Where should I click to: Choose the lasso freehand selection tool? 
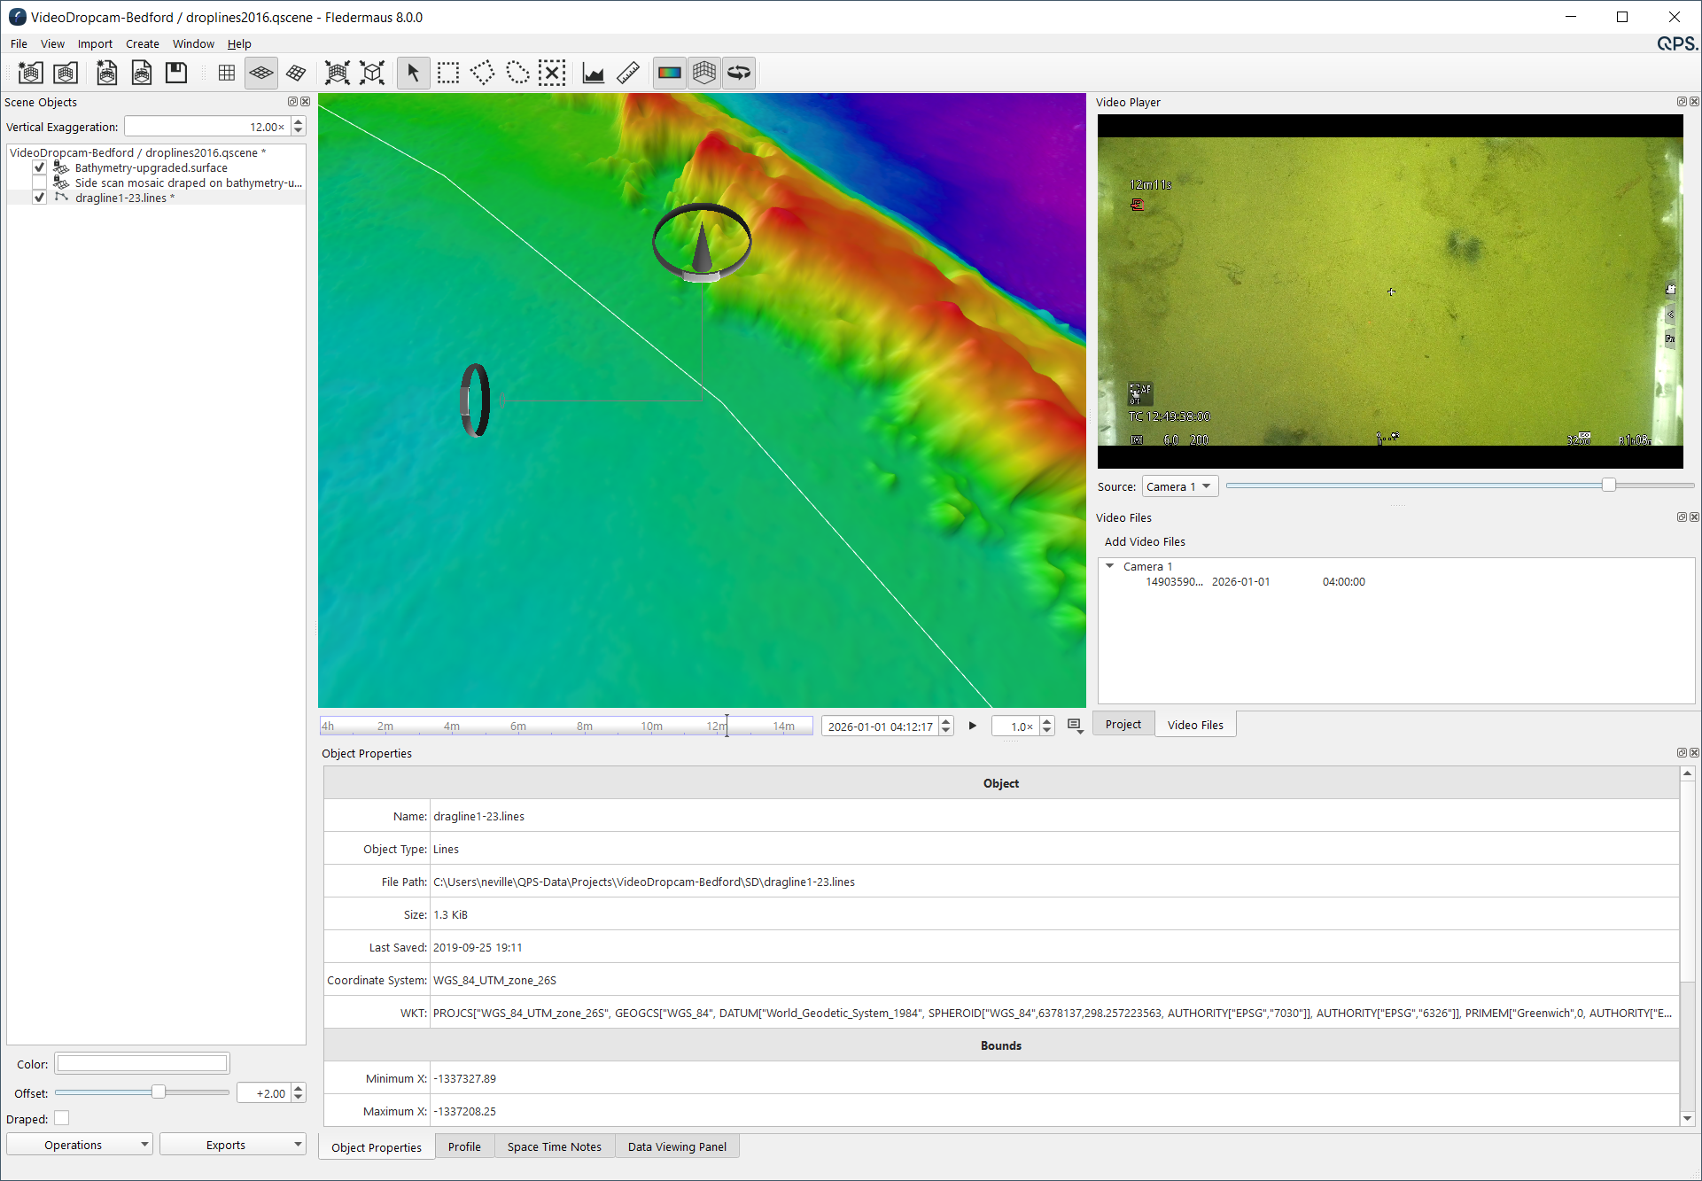(x=517, y=73)
